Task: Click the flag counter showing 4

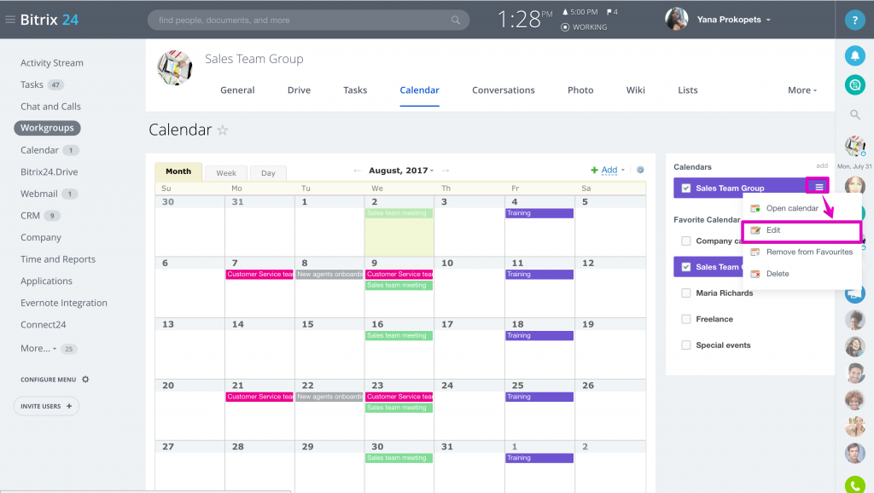Action: [612, 12]
